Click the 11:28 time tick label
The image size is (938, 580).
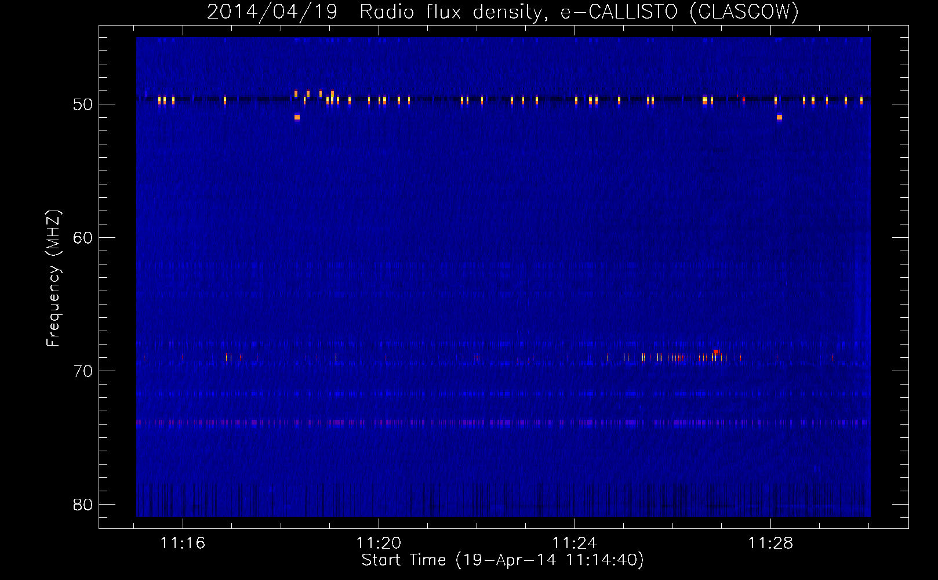tap(770, 543)
